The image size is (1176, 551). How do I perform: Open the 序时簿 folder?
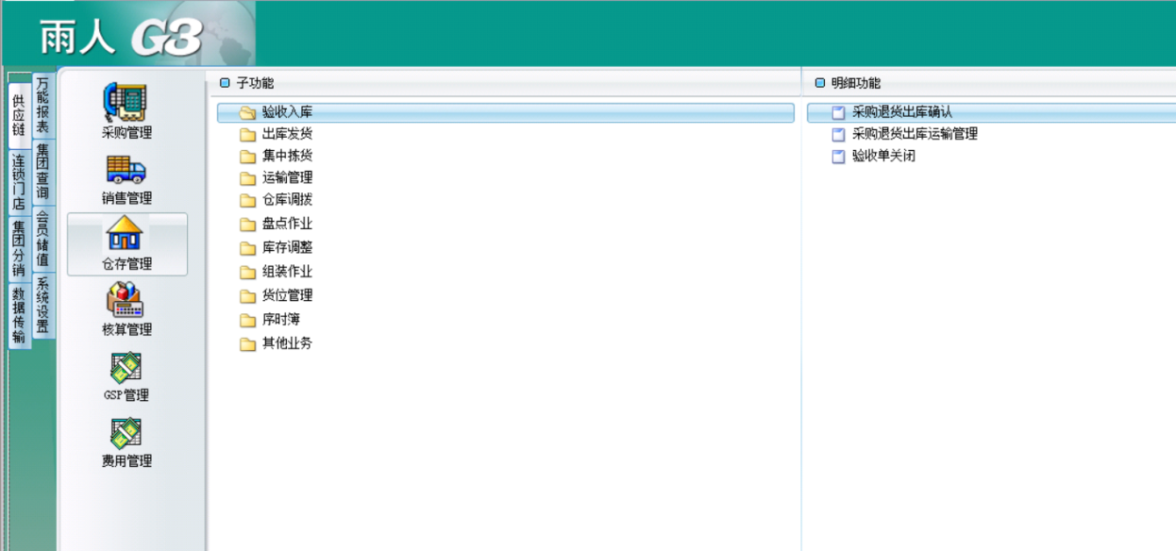click(x=270, y=320)
